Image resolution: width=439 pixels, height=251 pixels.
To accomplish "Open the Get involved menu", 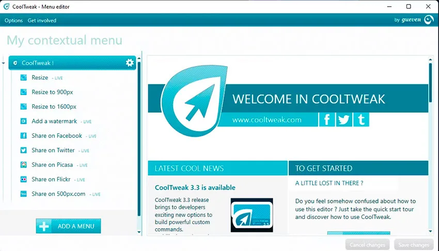I will click(x=42, y=21).
